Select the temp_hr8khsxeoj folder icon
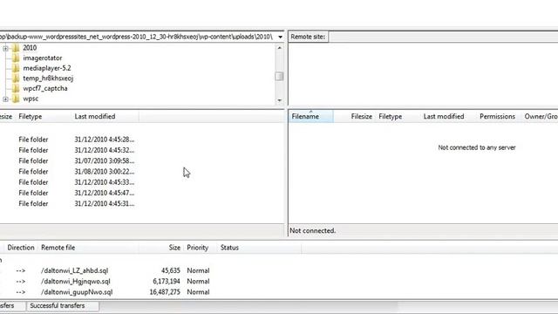This screenshot has height=314, width=558. [16, 78]
